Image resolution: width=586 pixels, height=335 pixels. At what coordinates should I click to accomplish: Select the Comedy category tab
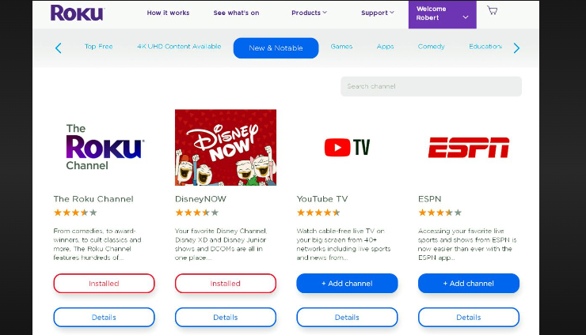pyautogui.click(x=431, y=47)
